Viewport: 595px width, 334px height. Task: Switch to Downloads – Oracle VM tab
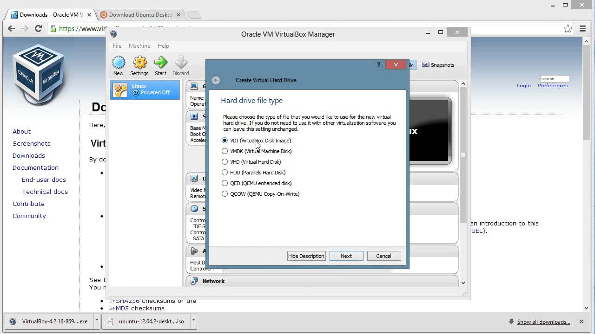51,15
